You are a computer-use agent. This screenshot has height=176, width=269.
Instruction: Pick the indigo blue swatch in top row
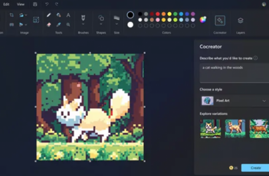187,14
